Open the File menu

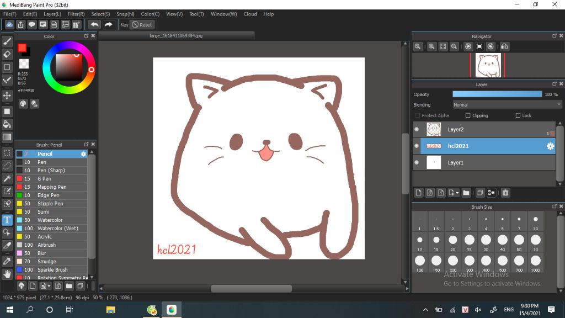[10, 14]
